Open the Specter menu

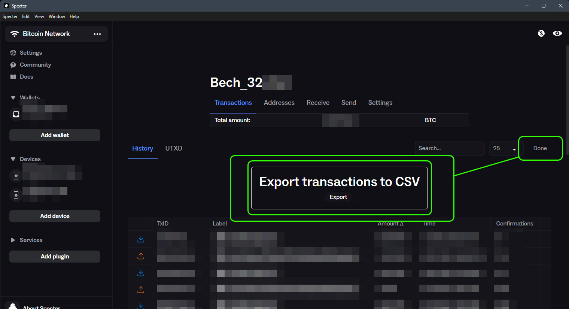(10, 16)
